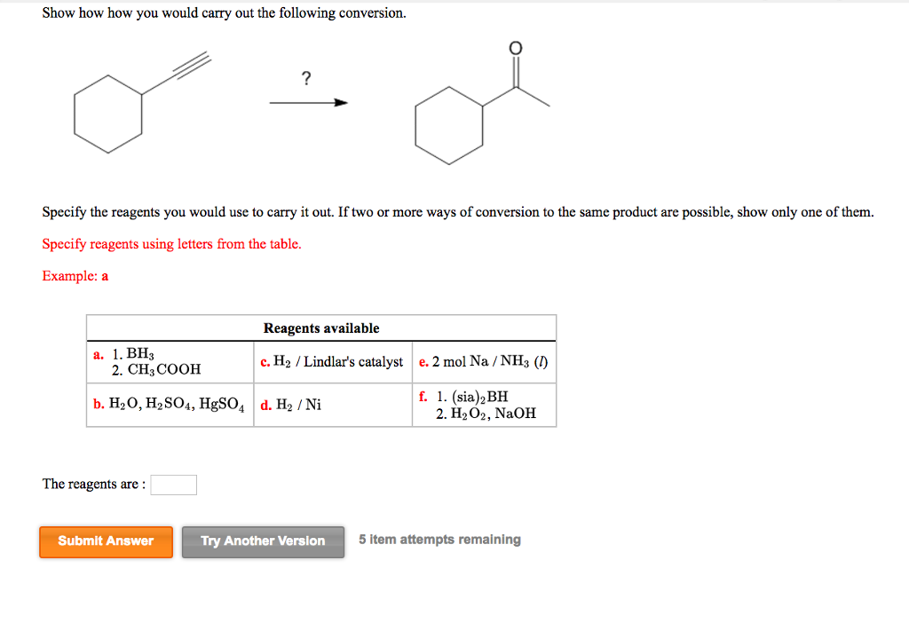This screenshot has width=909, height=631.
Task: Select reagent f (sia)2BH, H2O2 cell
Action: coord(484,405)
